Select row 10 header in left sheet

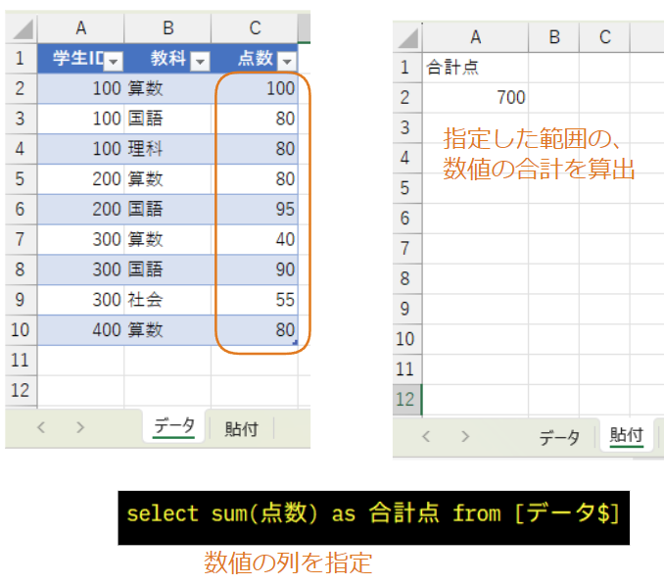coord(22,329)
